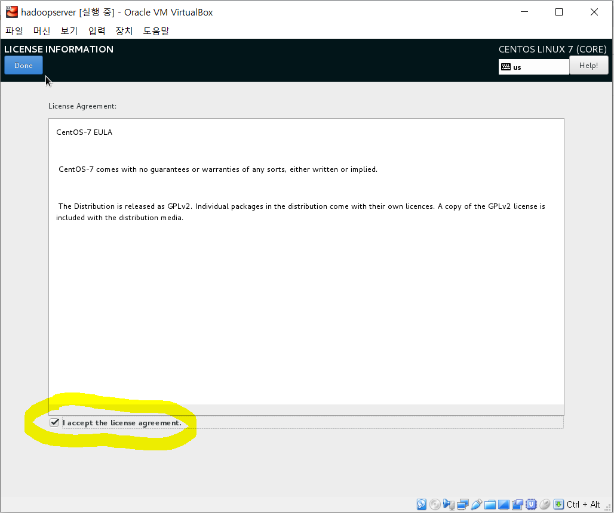Open the 보기 menu
The image size is (614, 513).
coord(69,31)
